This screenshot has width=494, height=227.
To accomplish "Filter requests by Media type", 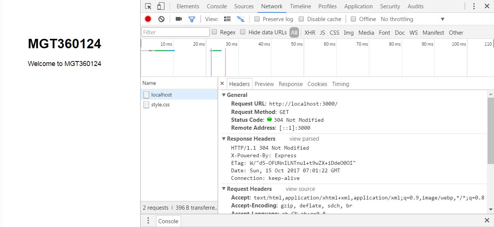I will coord(366,32).
